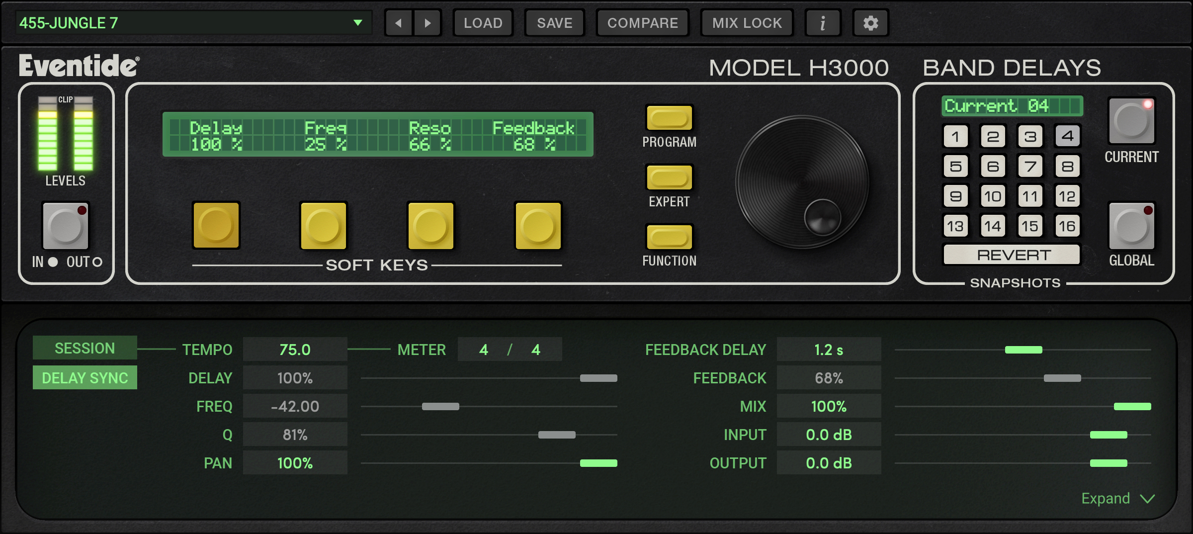Expand the parameter panel via Expand
Screen dimensions: 1193x534
pos(1118,498)
